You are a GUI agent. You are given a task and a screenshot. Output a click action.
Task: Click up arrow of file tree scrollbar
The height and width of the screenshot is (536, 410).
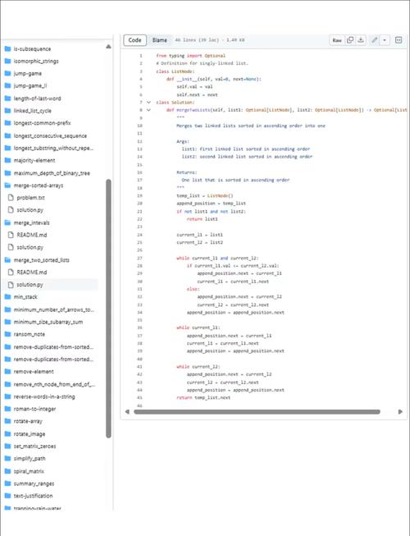(x=108, y=47)
